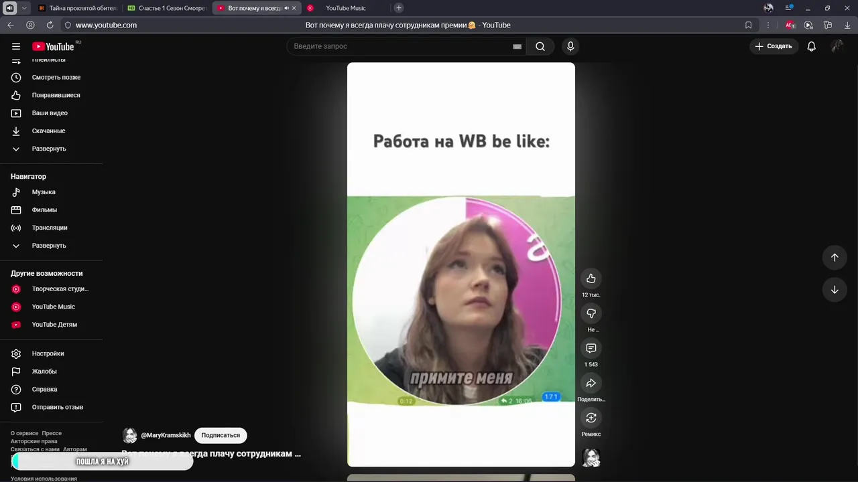
Task: Open the Live streams navigator item
Action: (51, 228)
